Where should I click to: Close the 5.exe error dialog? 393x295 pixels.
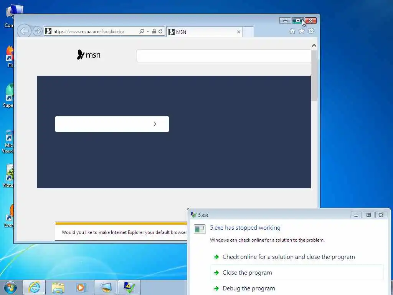tap(381, 215)
